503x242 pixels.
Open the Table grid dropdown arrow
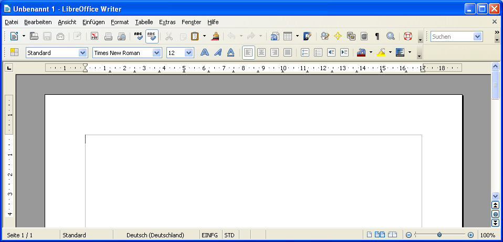point(297,36)
